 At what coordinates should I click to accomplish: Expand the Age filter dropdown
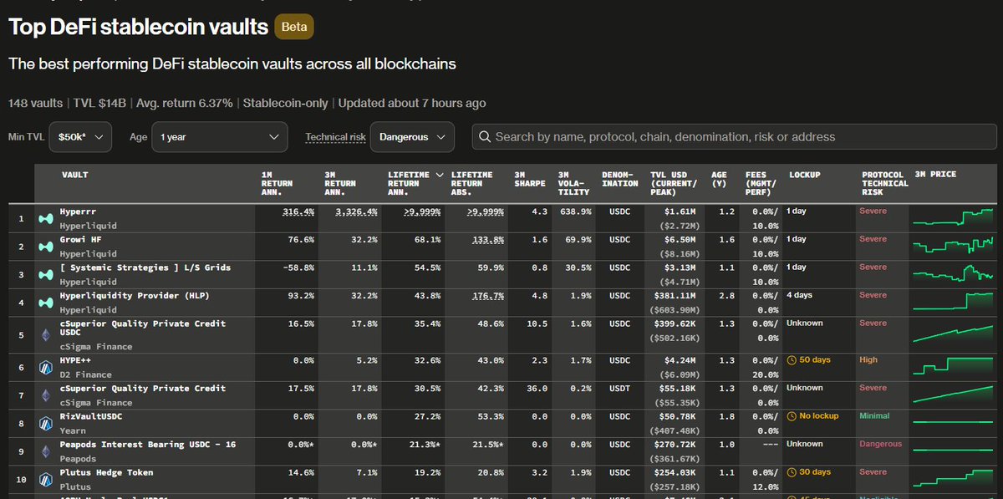219,136
